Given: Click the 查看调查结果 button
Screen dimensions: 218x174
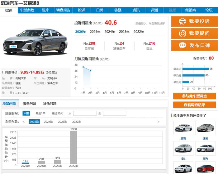Looking at the screenshot, I should pos(194,105).
